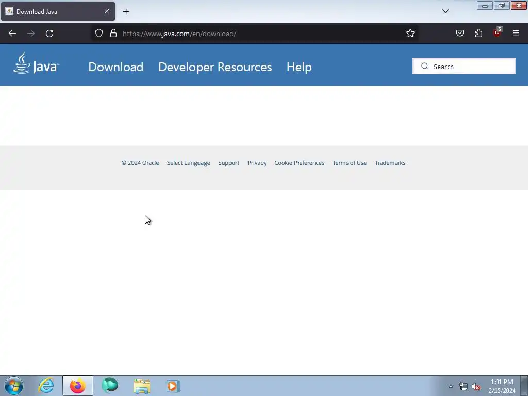Save page to Pocket
The height and width of the screenshot is (396, 528).
[x=460, y=34]
